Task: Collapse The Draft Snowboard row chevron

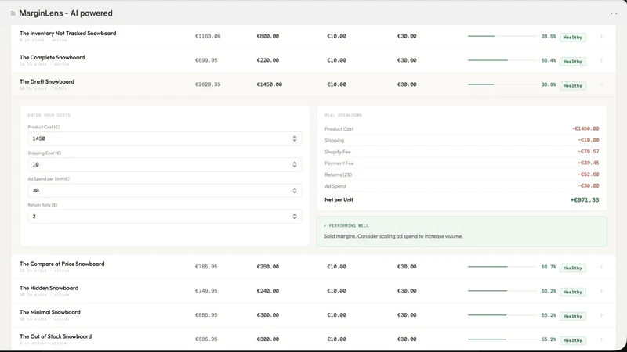Action: pyautogui.click(x=601, y=84)
